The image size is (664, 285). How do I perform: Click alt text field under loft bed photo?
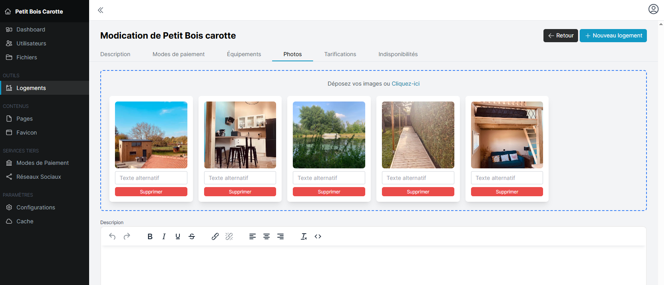[507, 178]
